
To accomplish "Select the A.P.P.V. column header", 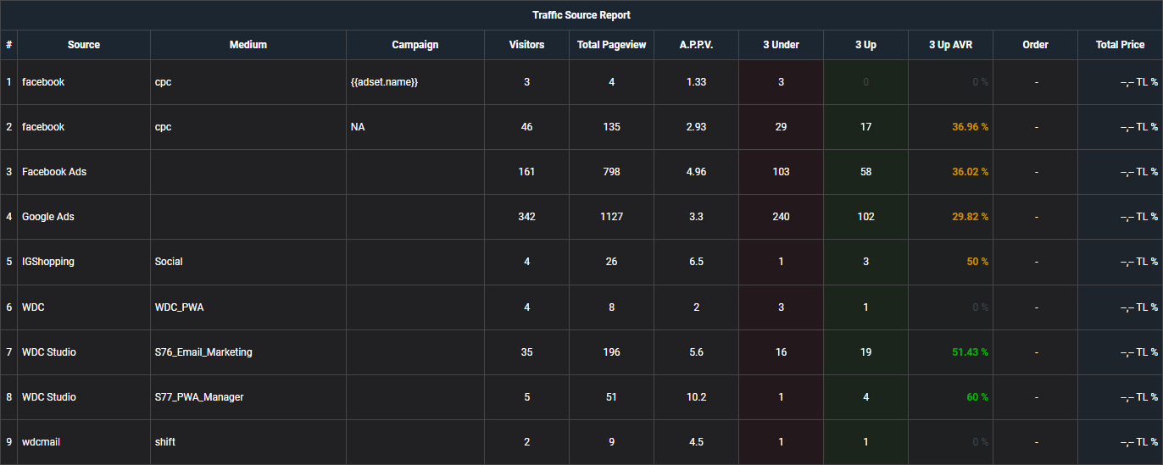I will [x=696, y=45].
